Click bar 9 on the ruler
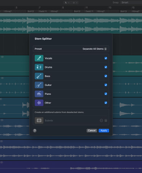 tap(63, 8)
